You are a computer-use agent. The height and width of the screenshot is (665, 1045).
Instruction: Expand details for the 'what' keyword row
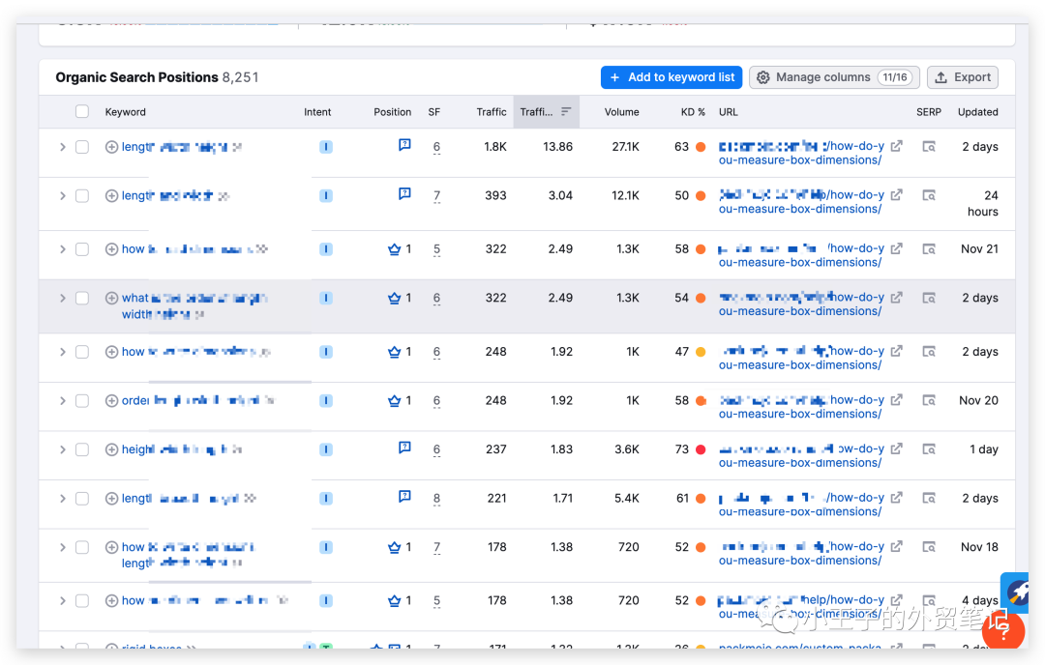click(63, 298)
